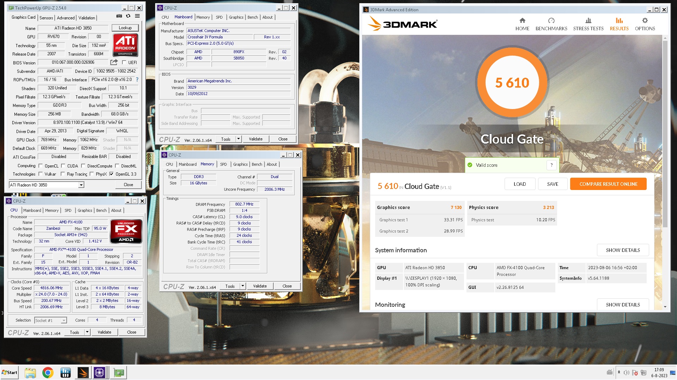This screenshot has width=677, height=380.
Task: Show details for Monitoring
Action: click(623, 305)
